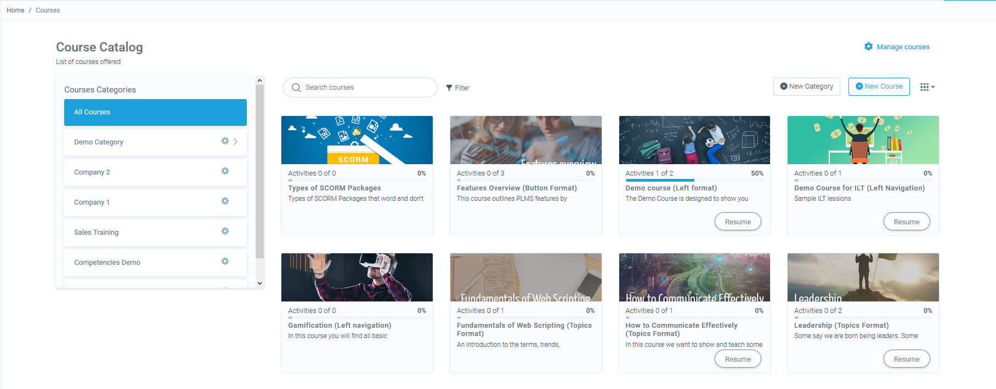Open the SCORM Packages course thumbnail
Image resolution: width=996 pixels, height=389 pixels.
357,140
